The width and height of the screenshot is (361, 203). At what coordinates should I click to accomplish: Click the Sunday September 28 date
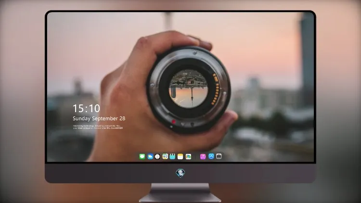click(x=99, y=118)
